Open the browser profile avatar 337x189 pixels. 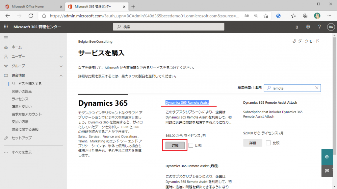coord(317,16)
